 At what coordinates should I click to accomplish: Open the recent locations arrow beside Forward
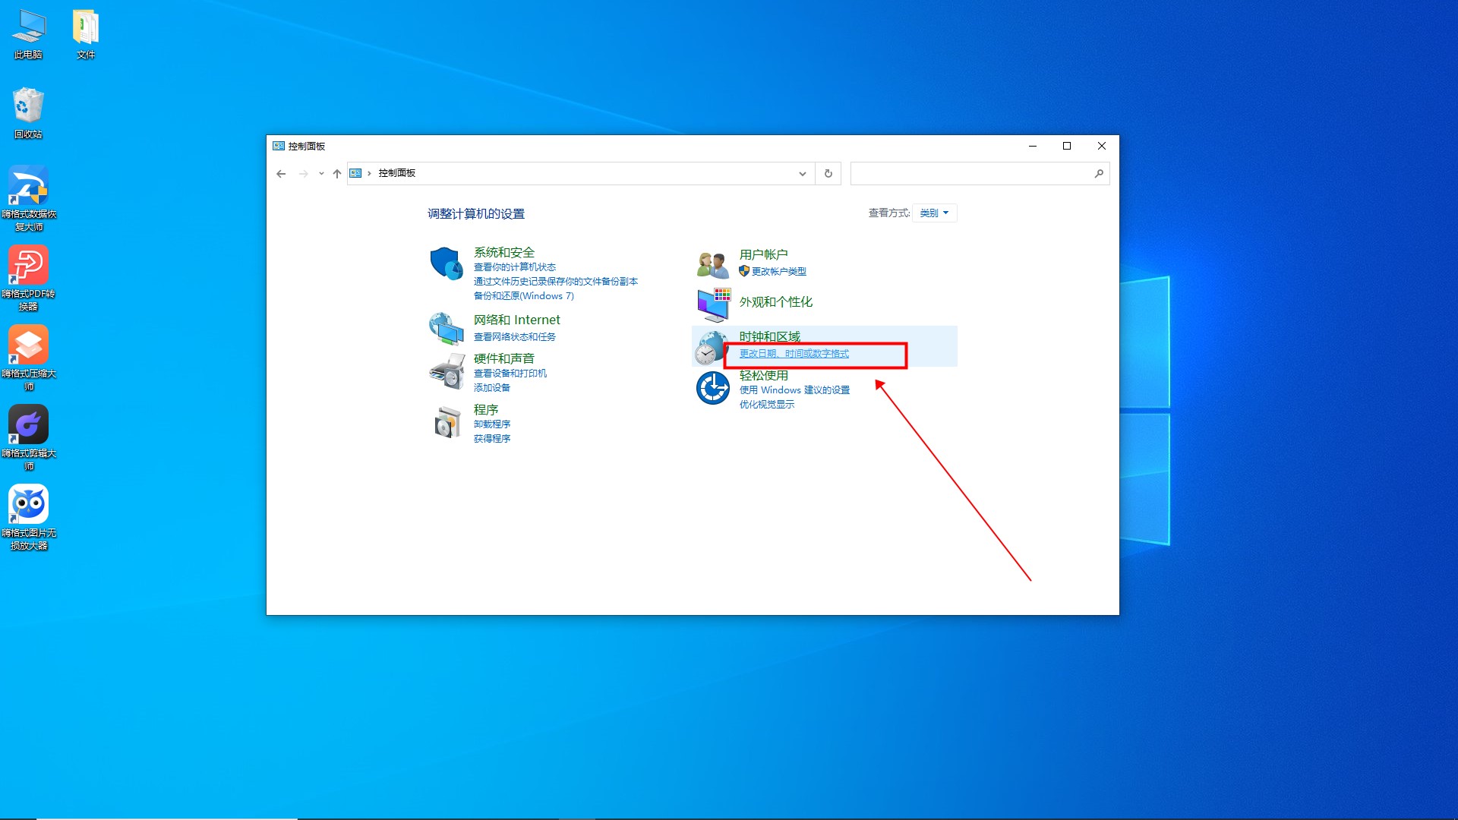321,174
